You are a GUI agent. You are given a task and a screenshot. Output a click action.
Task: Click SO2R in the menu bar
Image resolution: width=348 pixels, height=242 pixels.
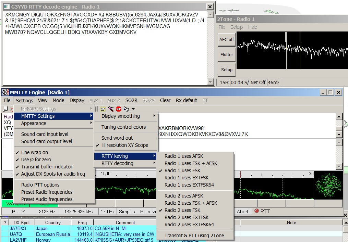point(131,100)
